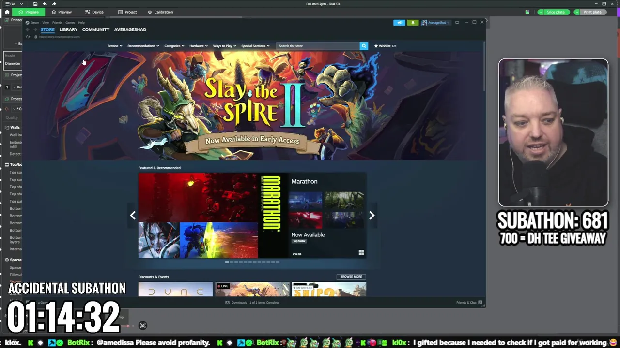Image resolution: width=620 pixels, height=348 pixels.
Task: Click the Steam store URL text
Action: pyautogui.click(x=60, y=37)
